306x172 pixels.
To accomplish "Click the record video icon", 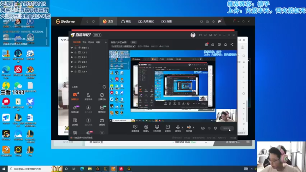I will click(x=203, y=128).
